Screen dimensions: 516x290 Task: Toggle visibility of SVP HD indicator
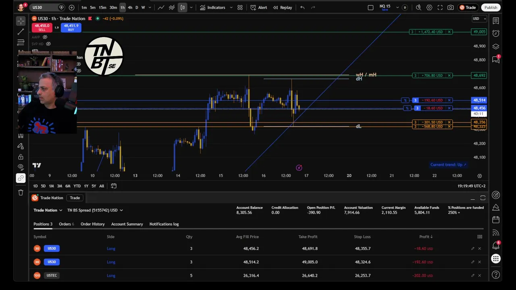pos(48,43)
